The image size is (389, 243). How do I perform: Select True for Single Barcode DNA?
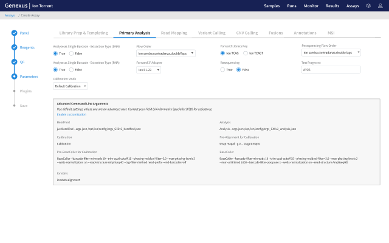click(x=55, y=53)
